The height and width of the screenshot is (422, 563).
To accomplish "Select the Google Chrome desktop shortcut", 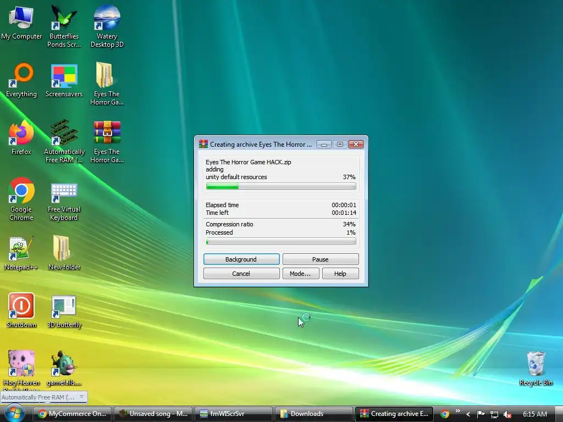I will pyautogui.click(x=21, y=199).
